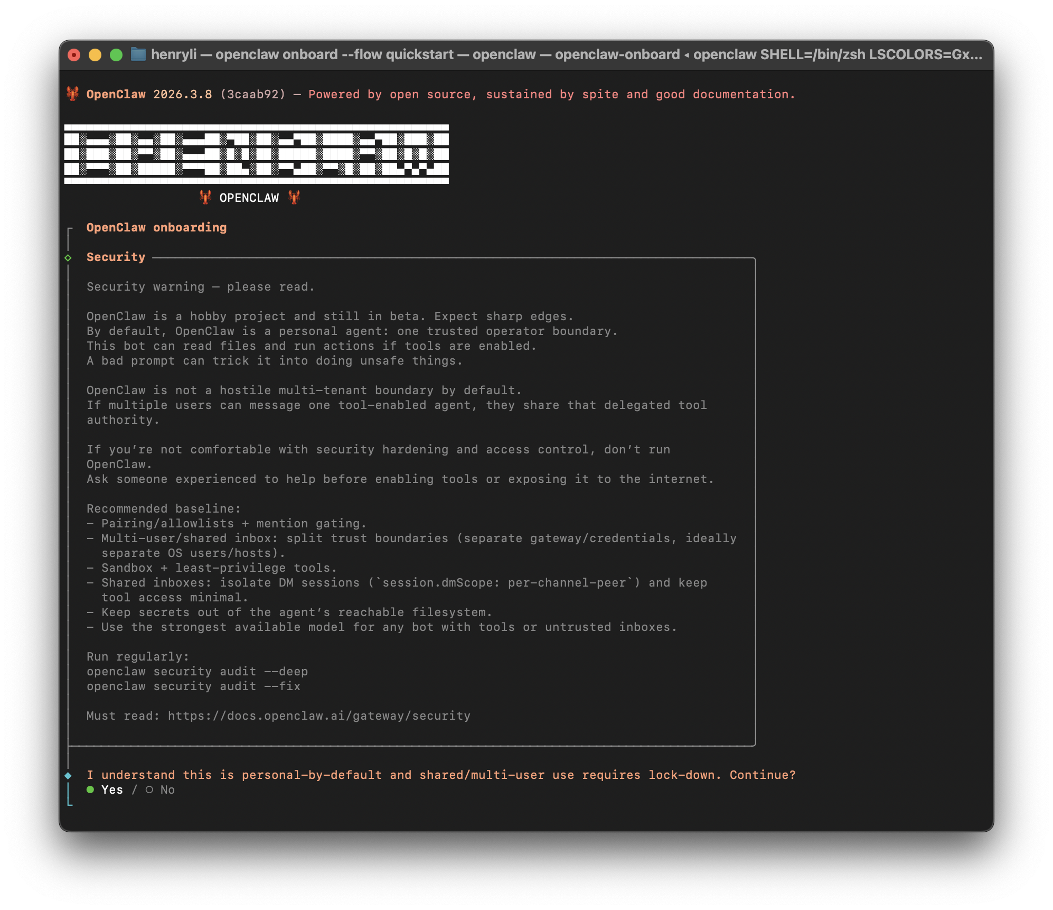Click the OpenClaw onboarding heading
The width and height of the screenshot is (1053, 910).
156,227
